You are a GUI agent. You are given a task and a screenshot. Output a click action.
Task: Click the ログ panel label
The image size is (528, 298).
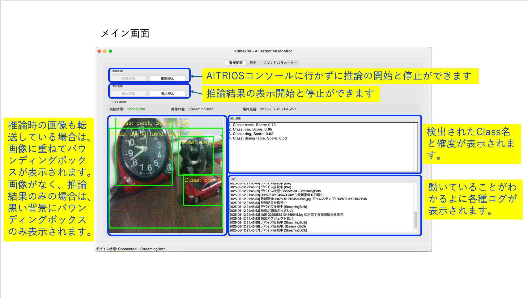(x=233, y=178)
